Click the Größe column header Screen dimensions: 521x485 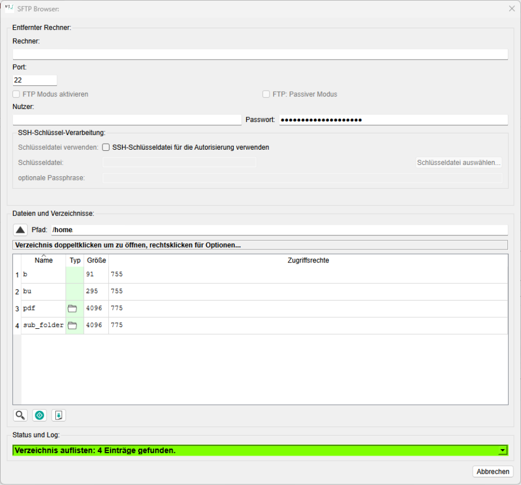(97, 260)
